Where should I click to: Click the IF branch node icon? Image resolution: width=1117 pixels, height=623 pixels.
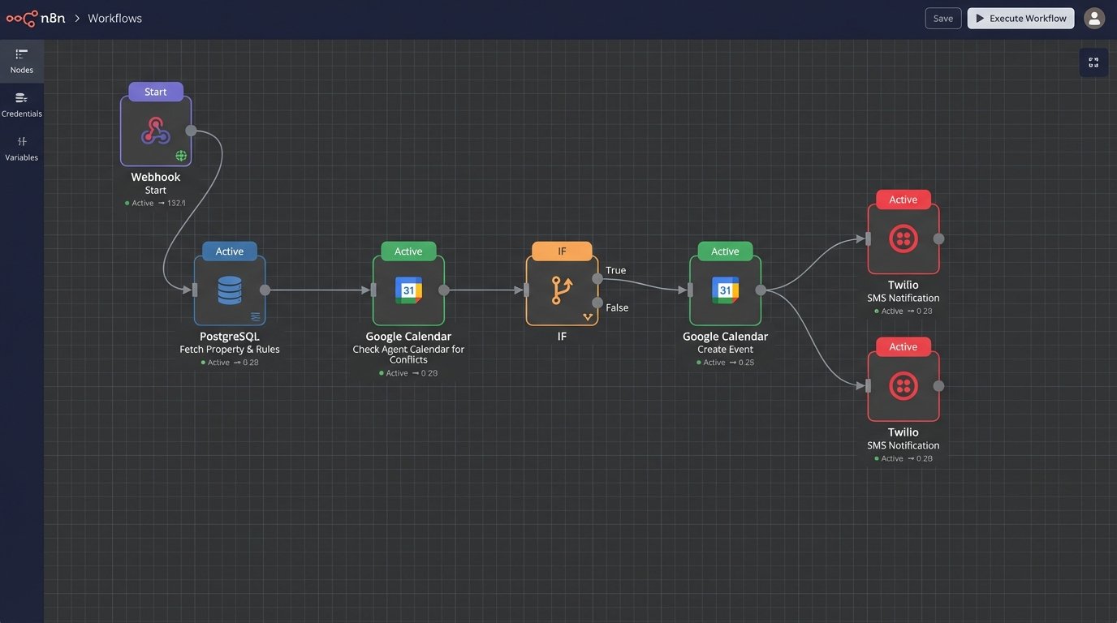point(562,290)
